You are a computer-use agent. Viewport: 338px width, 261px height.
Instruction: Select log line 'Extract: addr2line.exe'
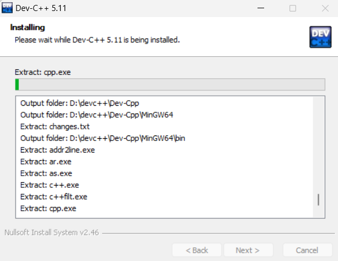(x=57, y=150)
